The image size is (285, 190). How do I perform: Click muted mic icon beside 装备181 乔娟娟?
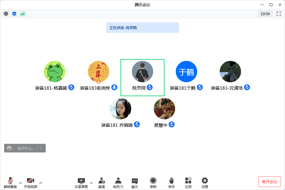137,125
